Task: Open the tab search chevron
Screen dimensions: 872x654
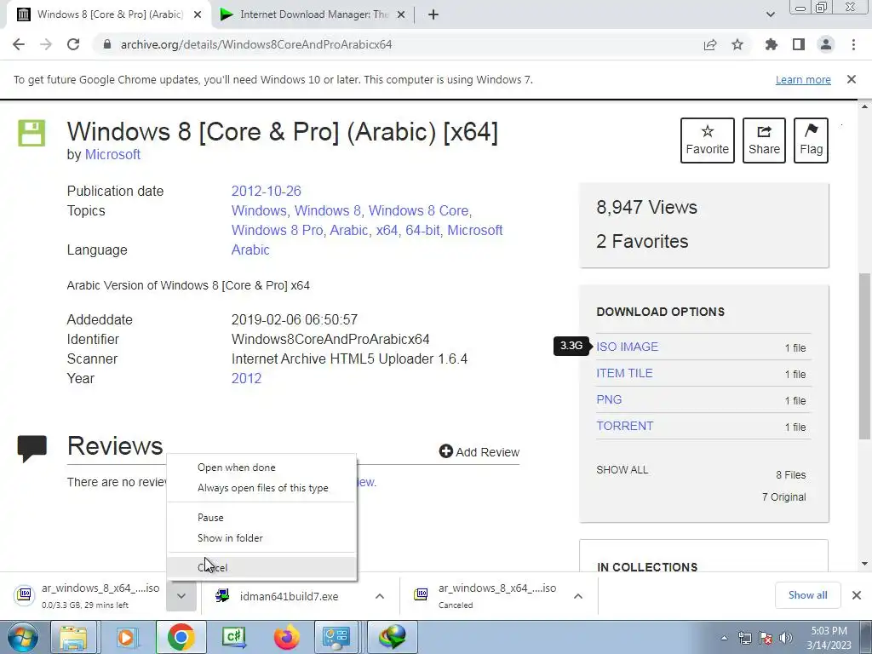Action: tap(770, 14)
